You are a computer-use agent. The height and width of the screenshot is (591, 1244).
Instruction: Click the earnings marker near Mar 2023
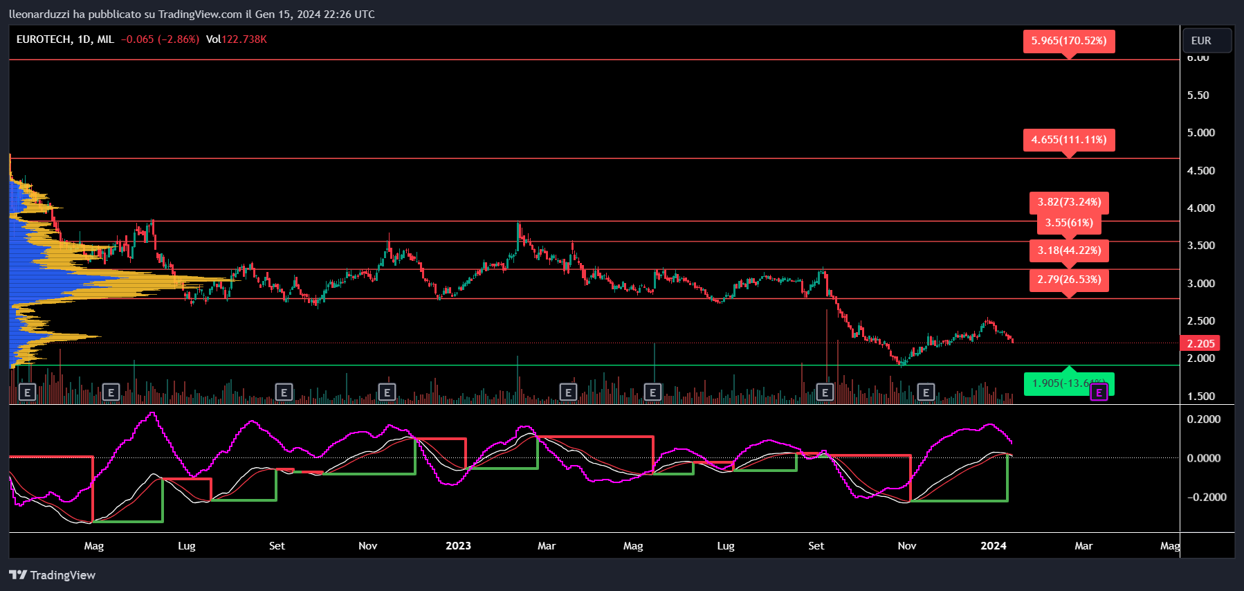[568, 392]
